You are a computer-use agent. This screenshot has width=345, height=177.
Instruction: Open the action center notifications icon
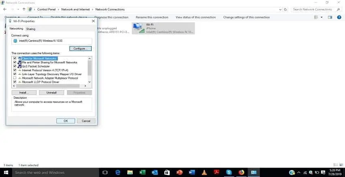[323, 173]
